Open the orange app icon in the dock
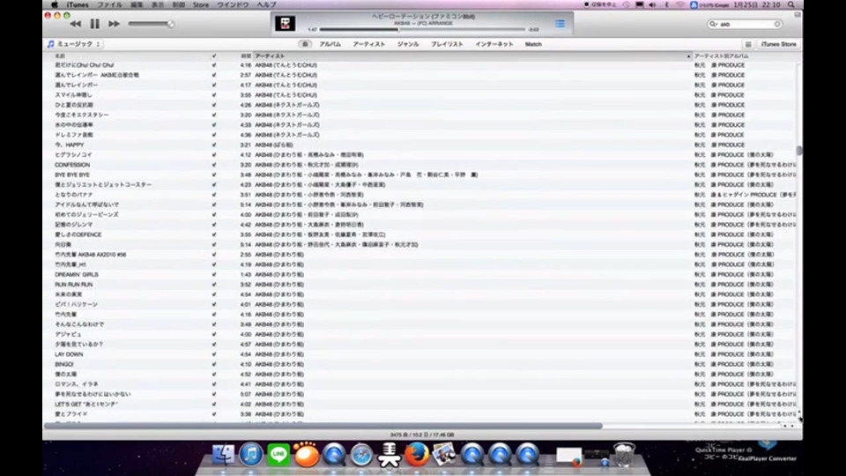The image size is (846, 476). point(307,455)
